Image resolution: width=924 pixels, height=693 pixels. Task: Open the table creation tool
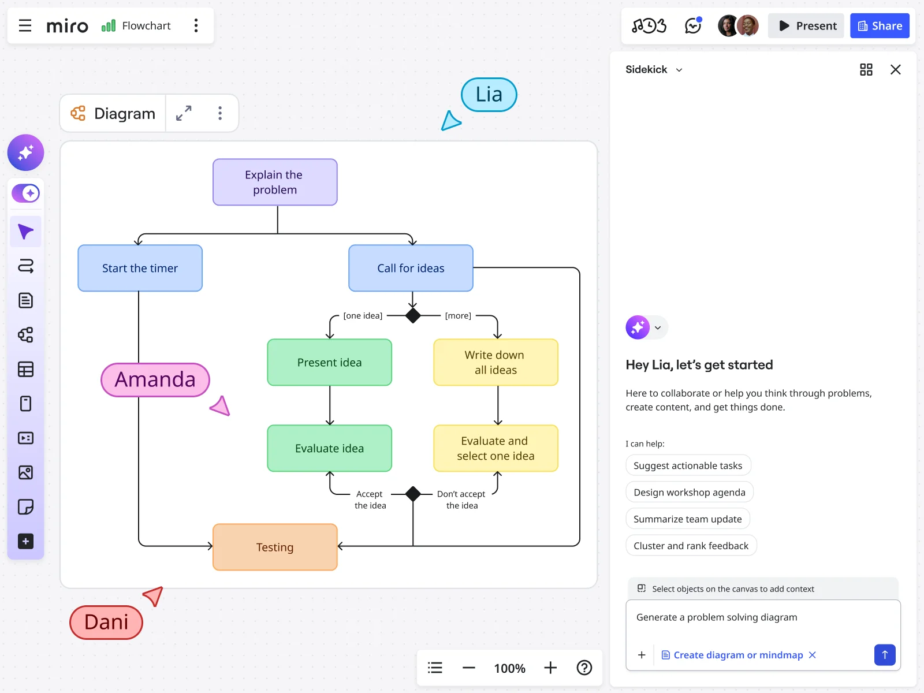tap(25, 370)
